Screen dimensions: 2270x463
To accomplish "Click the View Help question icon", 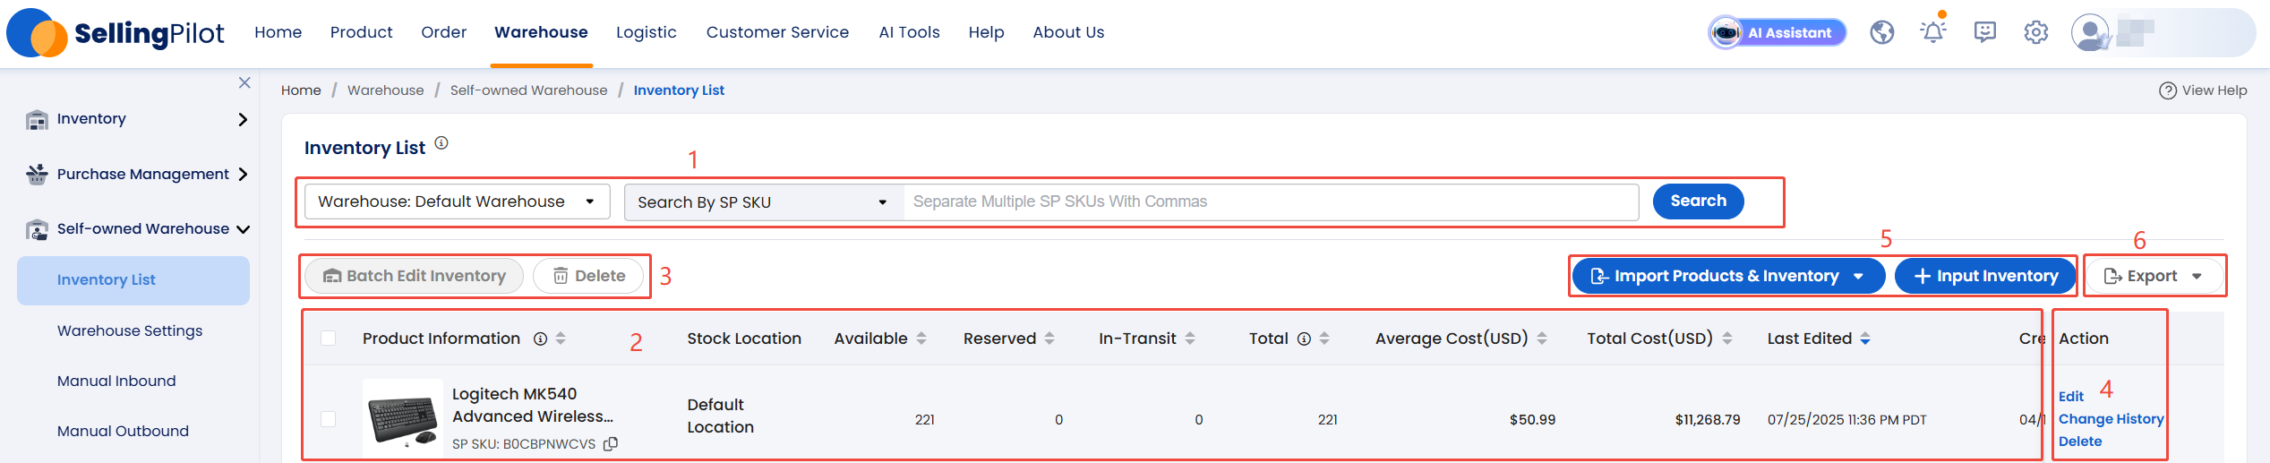I will [2167, 90].
